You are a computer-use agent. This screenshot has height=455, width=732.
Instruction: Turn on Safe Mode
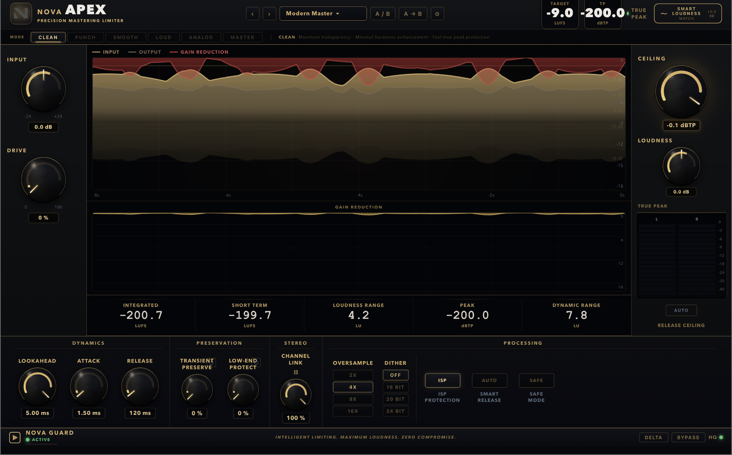click(x=536, y=381)
